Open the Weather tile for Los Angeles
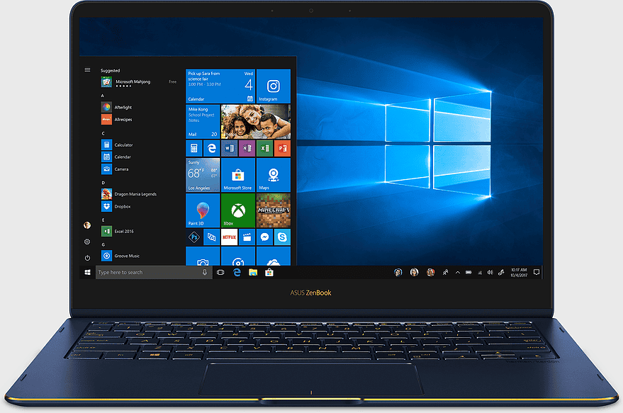The height and width of the screenshot is (413, 623). pos(203,175)
